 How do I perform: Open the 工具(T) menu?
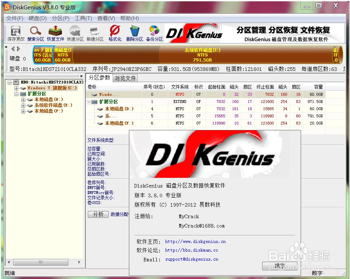coord(83,18)
